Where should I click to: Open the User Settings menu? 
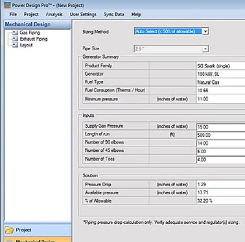[83, 14]
